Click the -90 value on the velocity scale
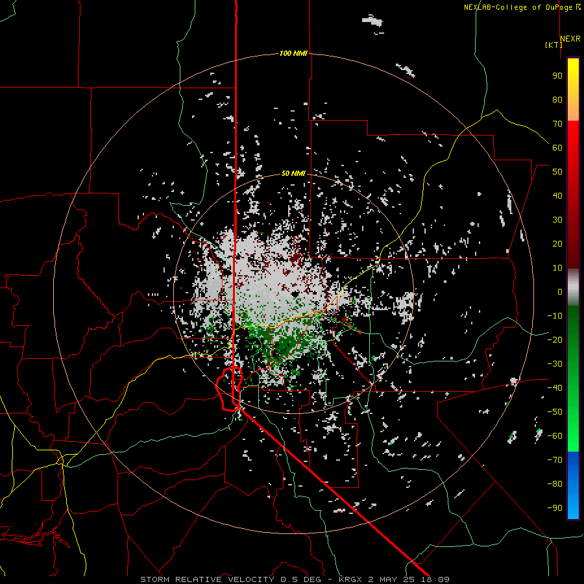584x584 pixels. (x=555, y=508)
